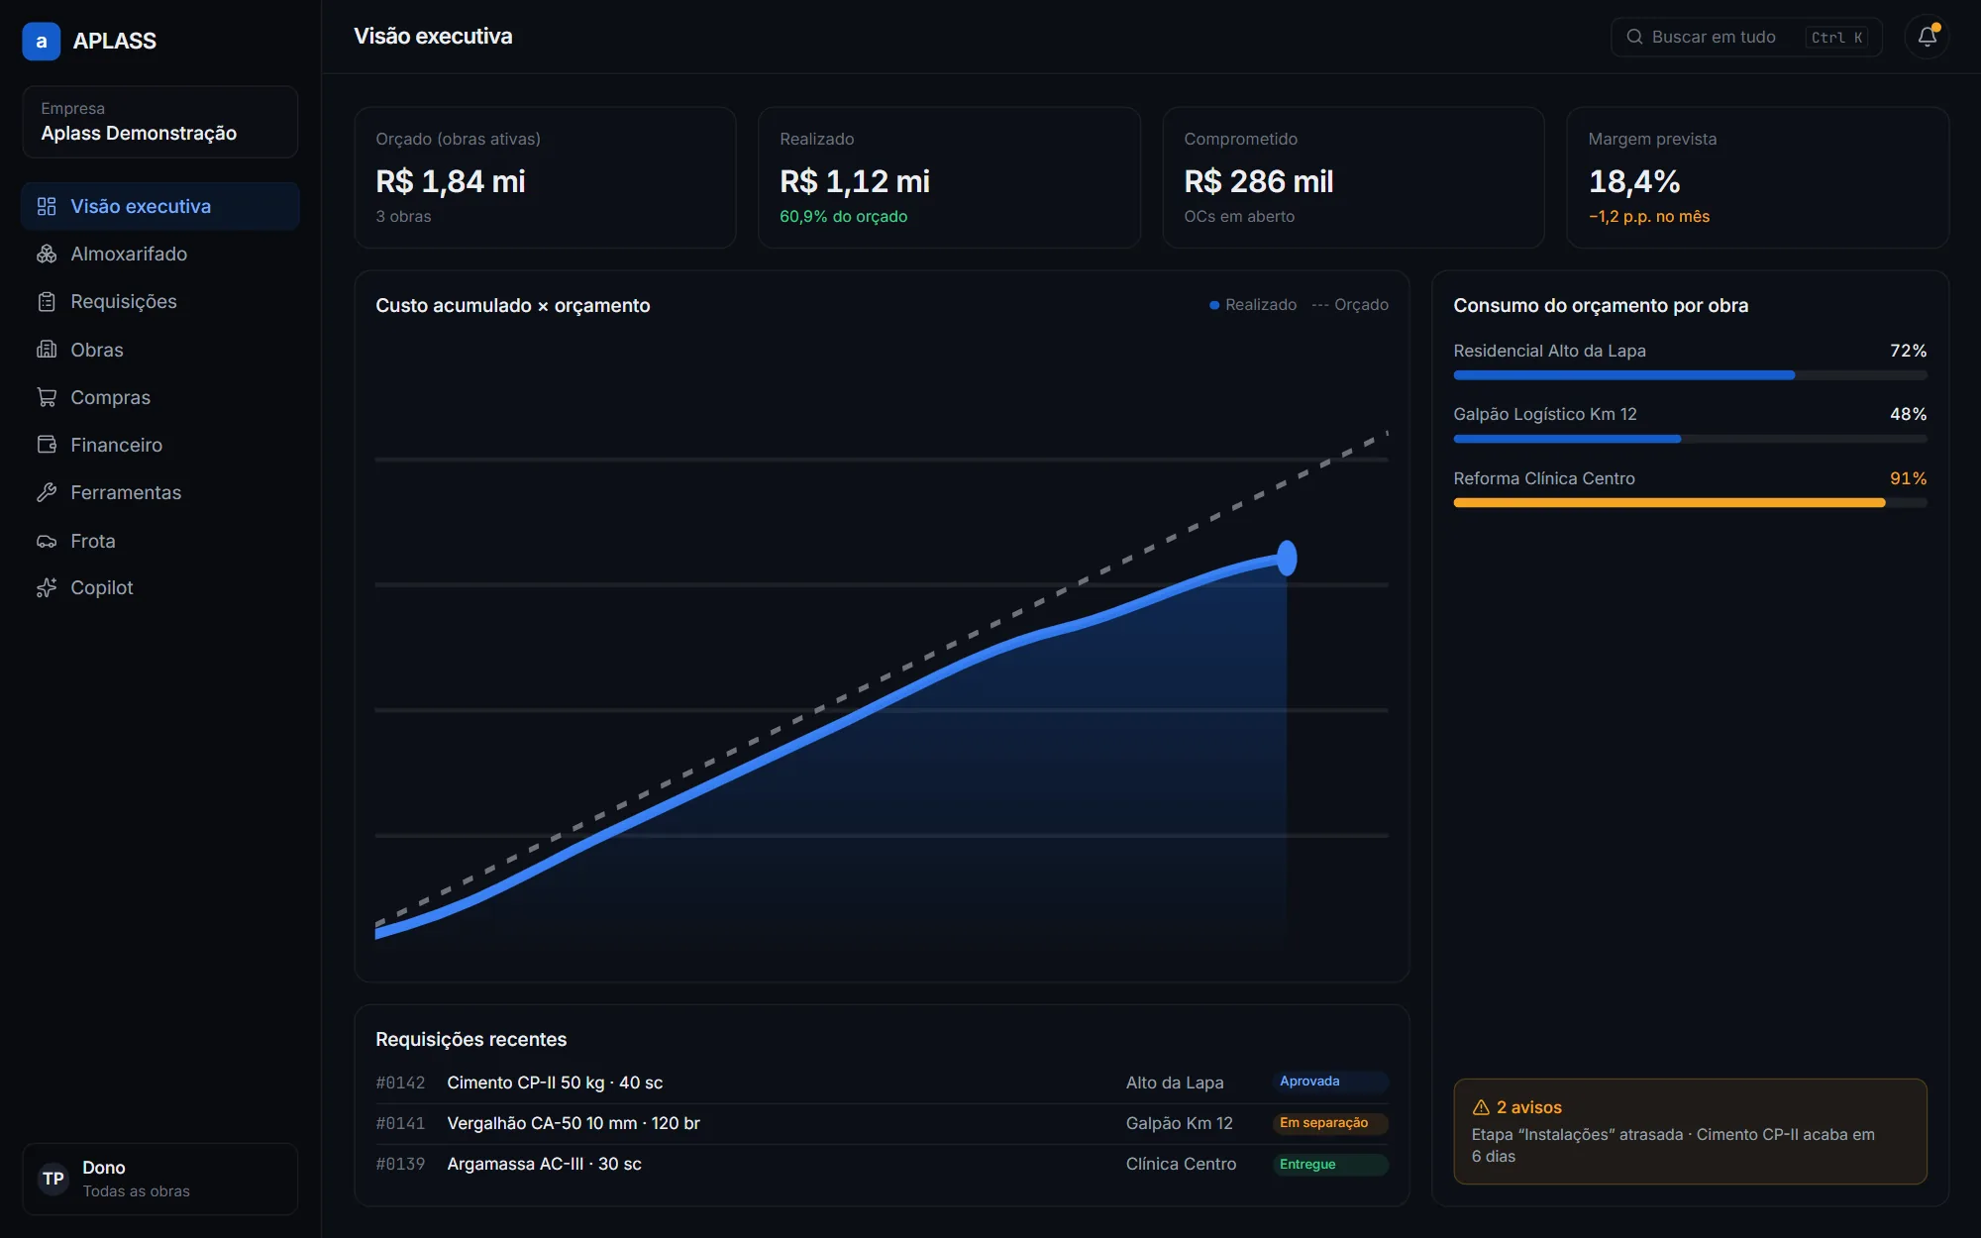Click the chart's blue end data point
This screenshot has height=1238, width=1981.
[x=1287, y=559]
